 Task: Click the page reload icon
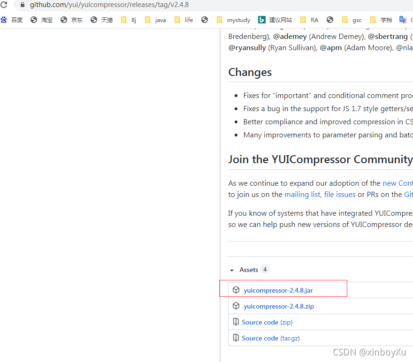4,5
